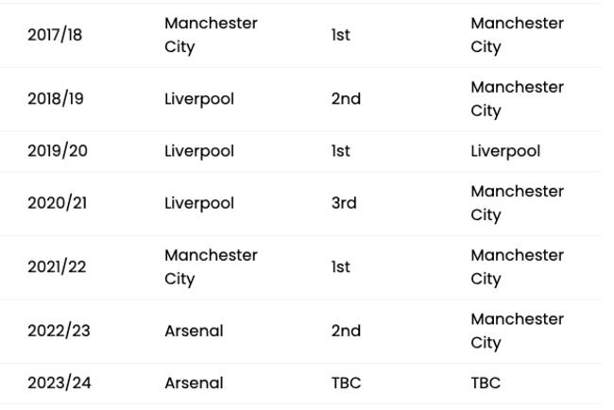Click the 1st position in 2021/22 row
614x410 pixels.
[x=340, y=267]
